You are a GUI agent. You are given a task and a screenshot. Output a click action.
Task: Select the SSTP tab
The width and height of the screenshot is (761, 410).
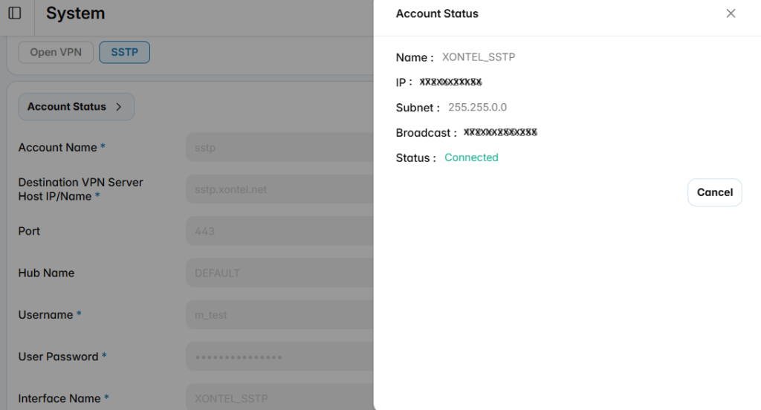click(x=124, y=53)
